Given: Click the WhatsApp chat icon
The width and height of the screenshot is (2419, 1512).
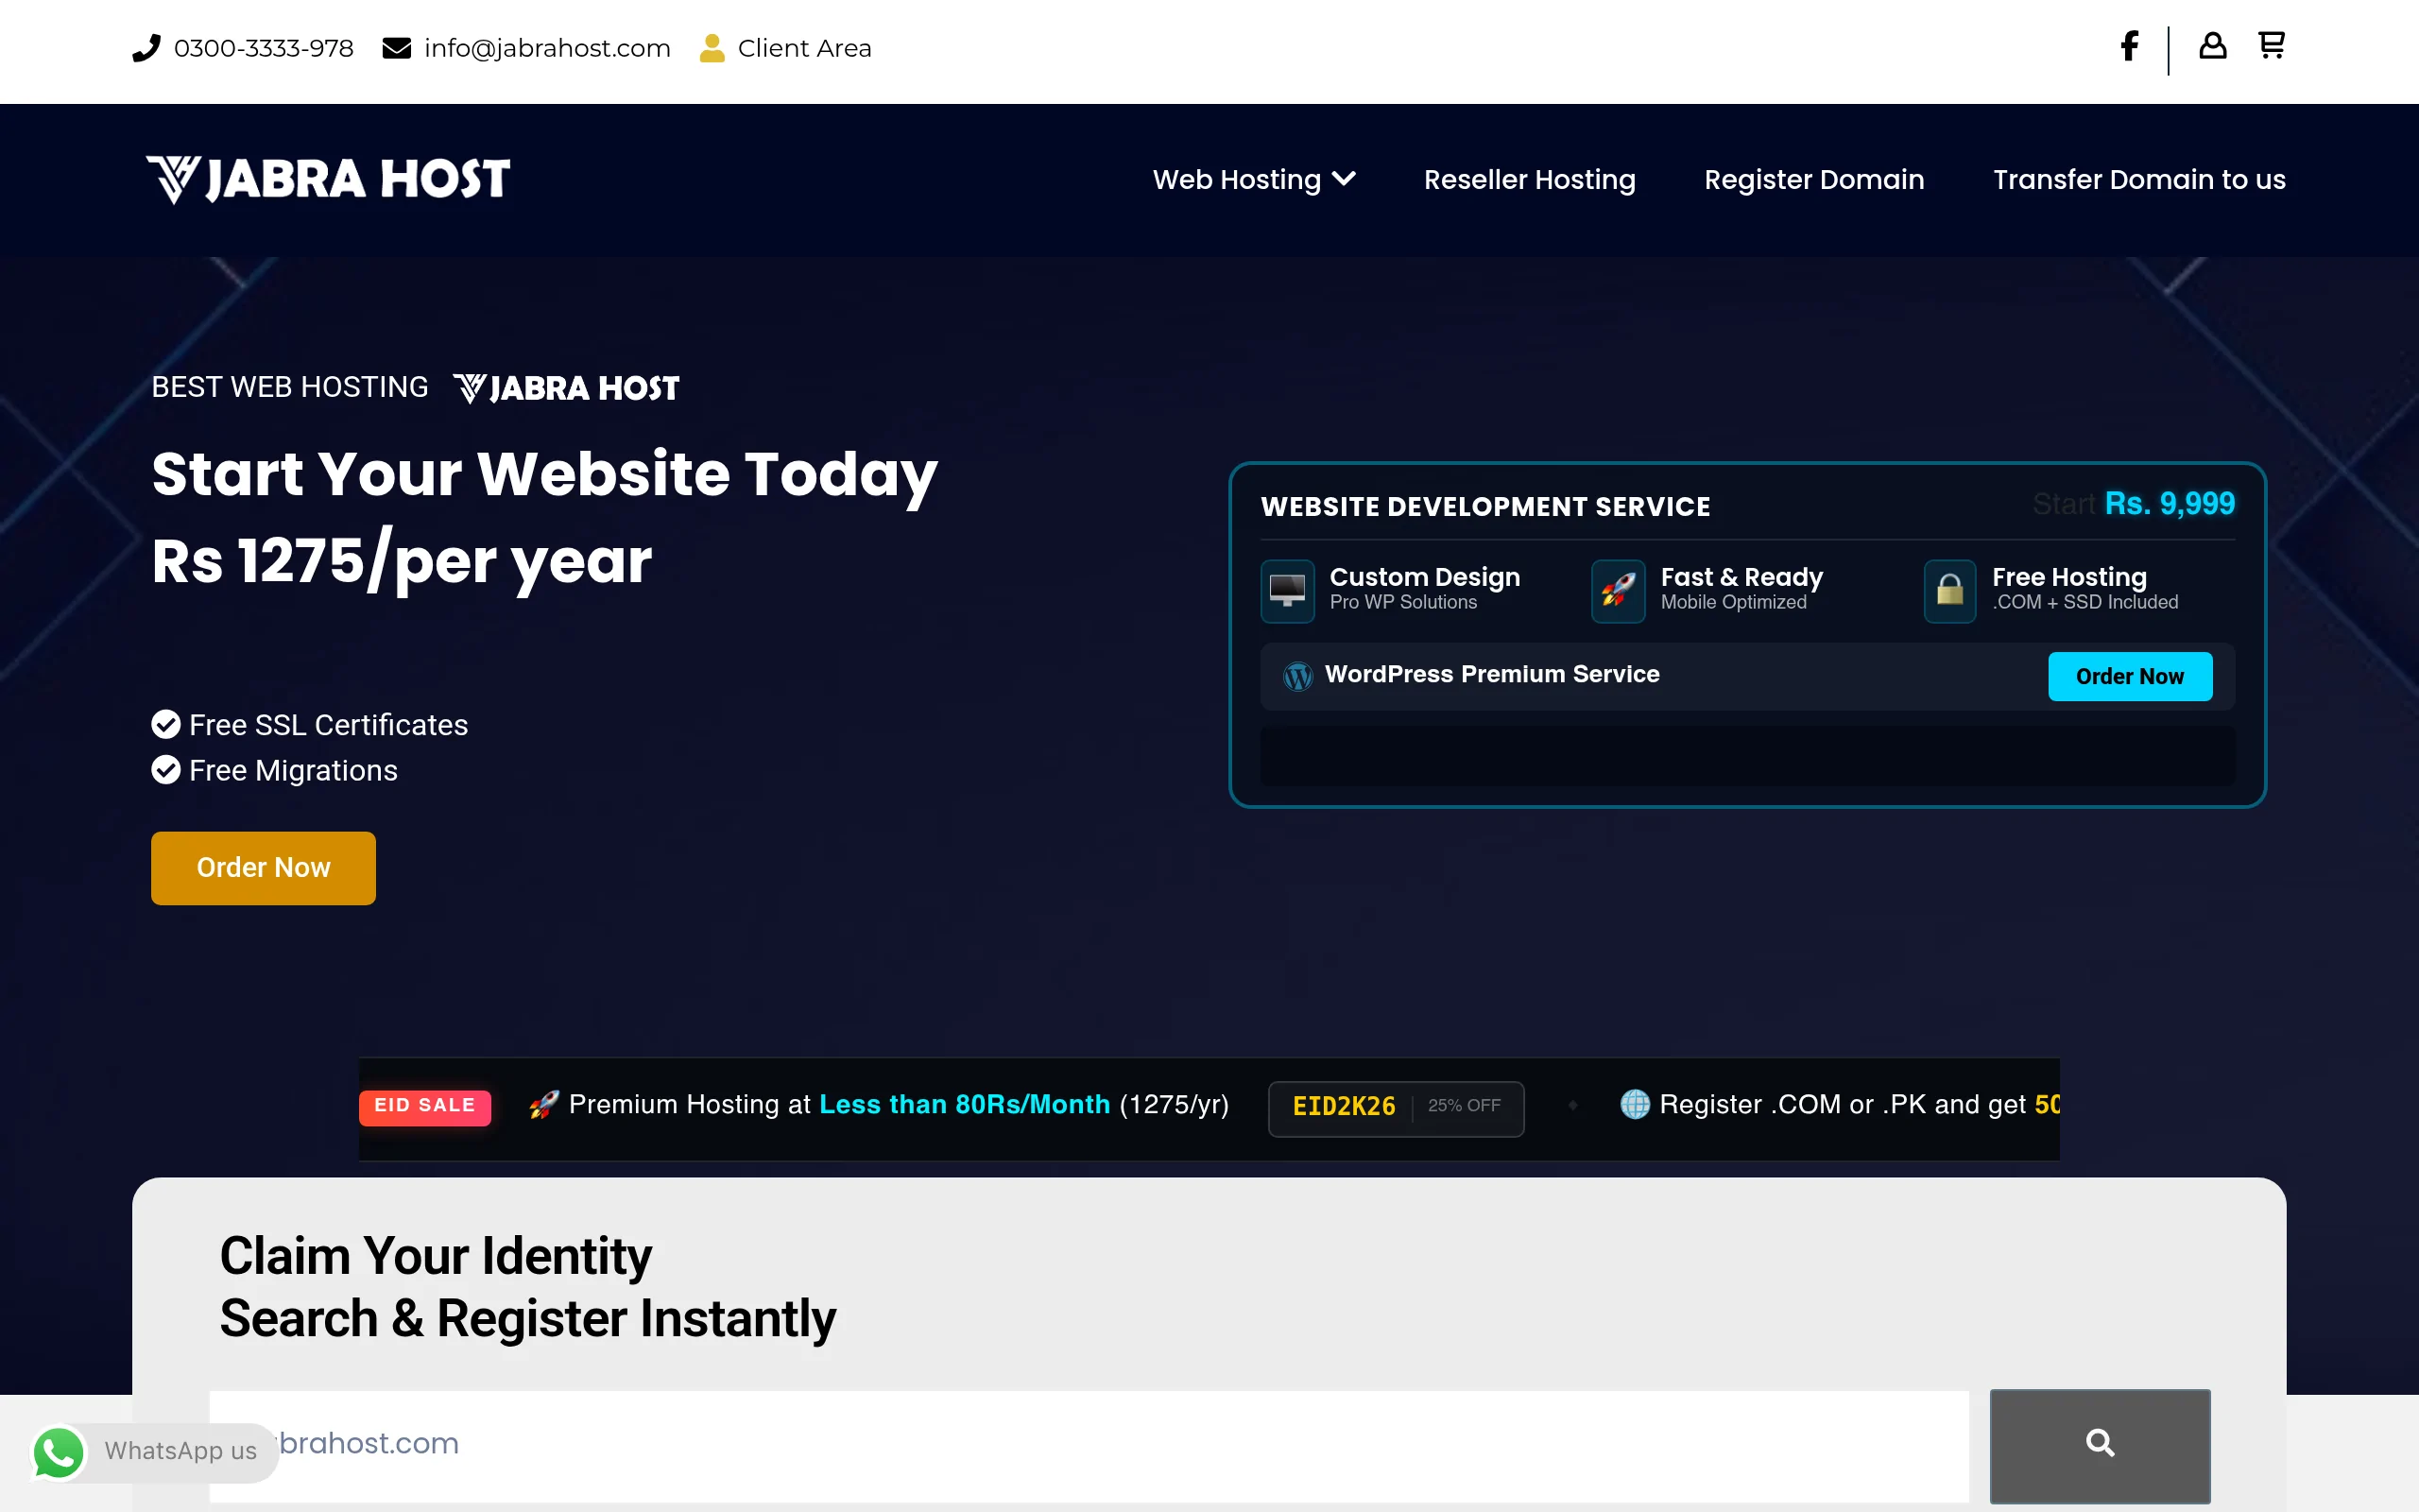Looking at the screenshot, I should point(59,1452).
